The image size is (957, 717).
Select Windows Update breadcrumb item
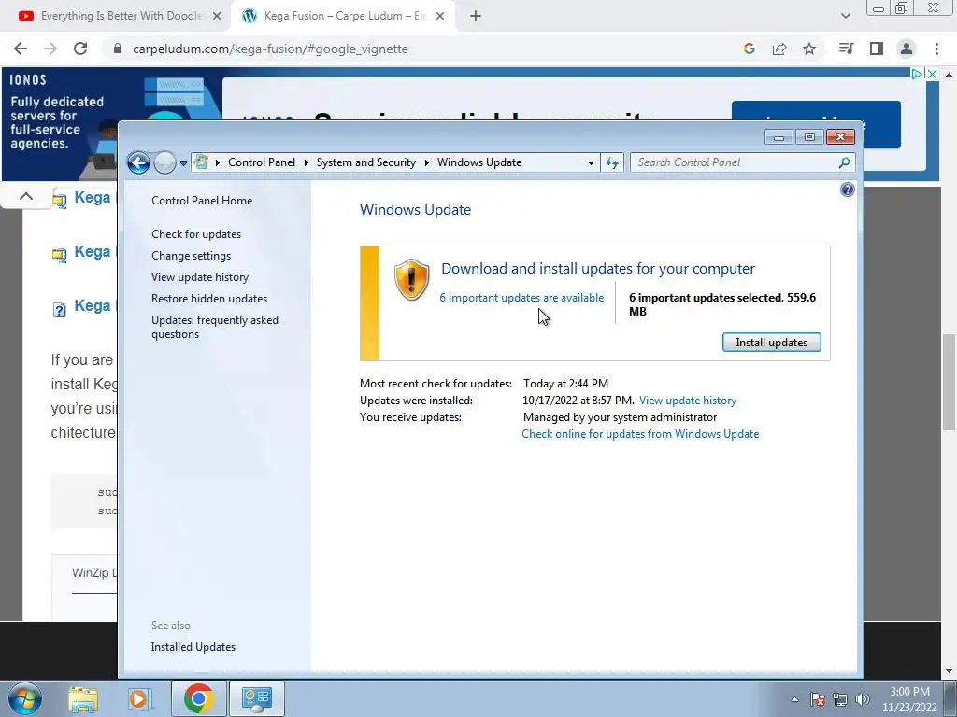pos(479,162)
